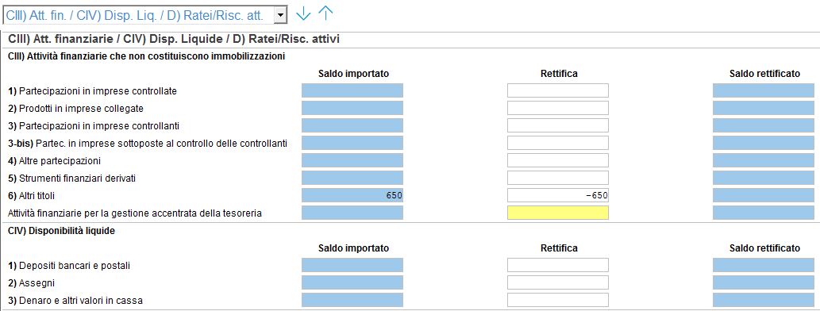Viewport: 820px width, 311px height.
Task: Open the section selector dropdown arrow
Action: point(281,16)
